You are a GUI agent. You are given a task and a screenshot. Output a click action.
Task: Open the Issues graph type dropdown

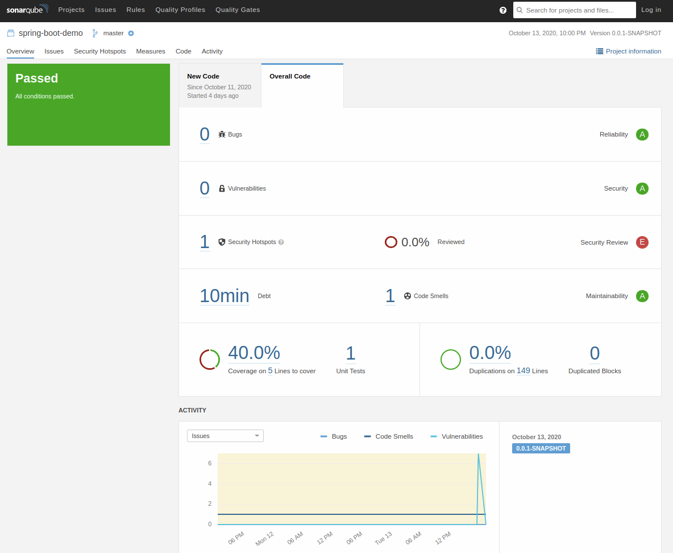(225, 436)
